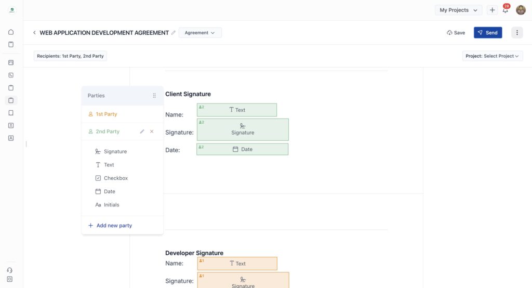
Task: Select the Text field tool in Parties panel
Action: click(104, 165)
